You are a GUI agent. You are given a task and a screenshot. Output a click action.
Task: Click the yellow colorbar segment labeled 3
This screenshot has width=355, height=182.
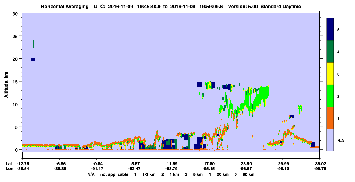click(330, 74)
